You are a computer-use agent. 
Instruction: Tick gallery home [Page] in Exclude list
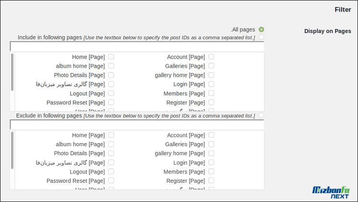click(211, 153)
